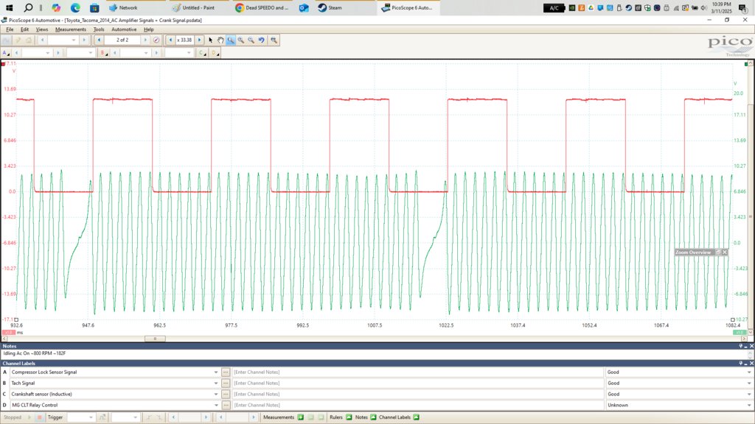Click the horizontal scrollbar thumb under graph
The image size is (755, 424).
tap(155, 339)
